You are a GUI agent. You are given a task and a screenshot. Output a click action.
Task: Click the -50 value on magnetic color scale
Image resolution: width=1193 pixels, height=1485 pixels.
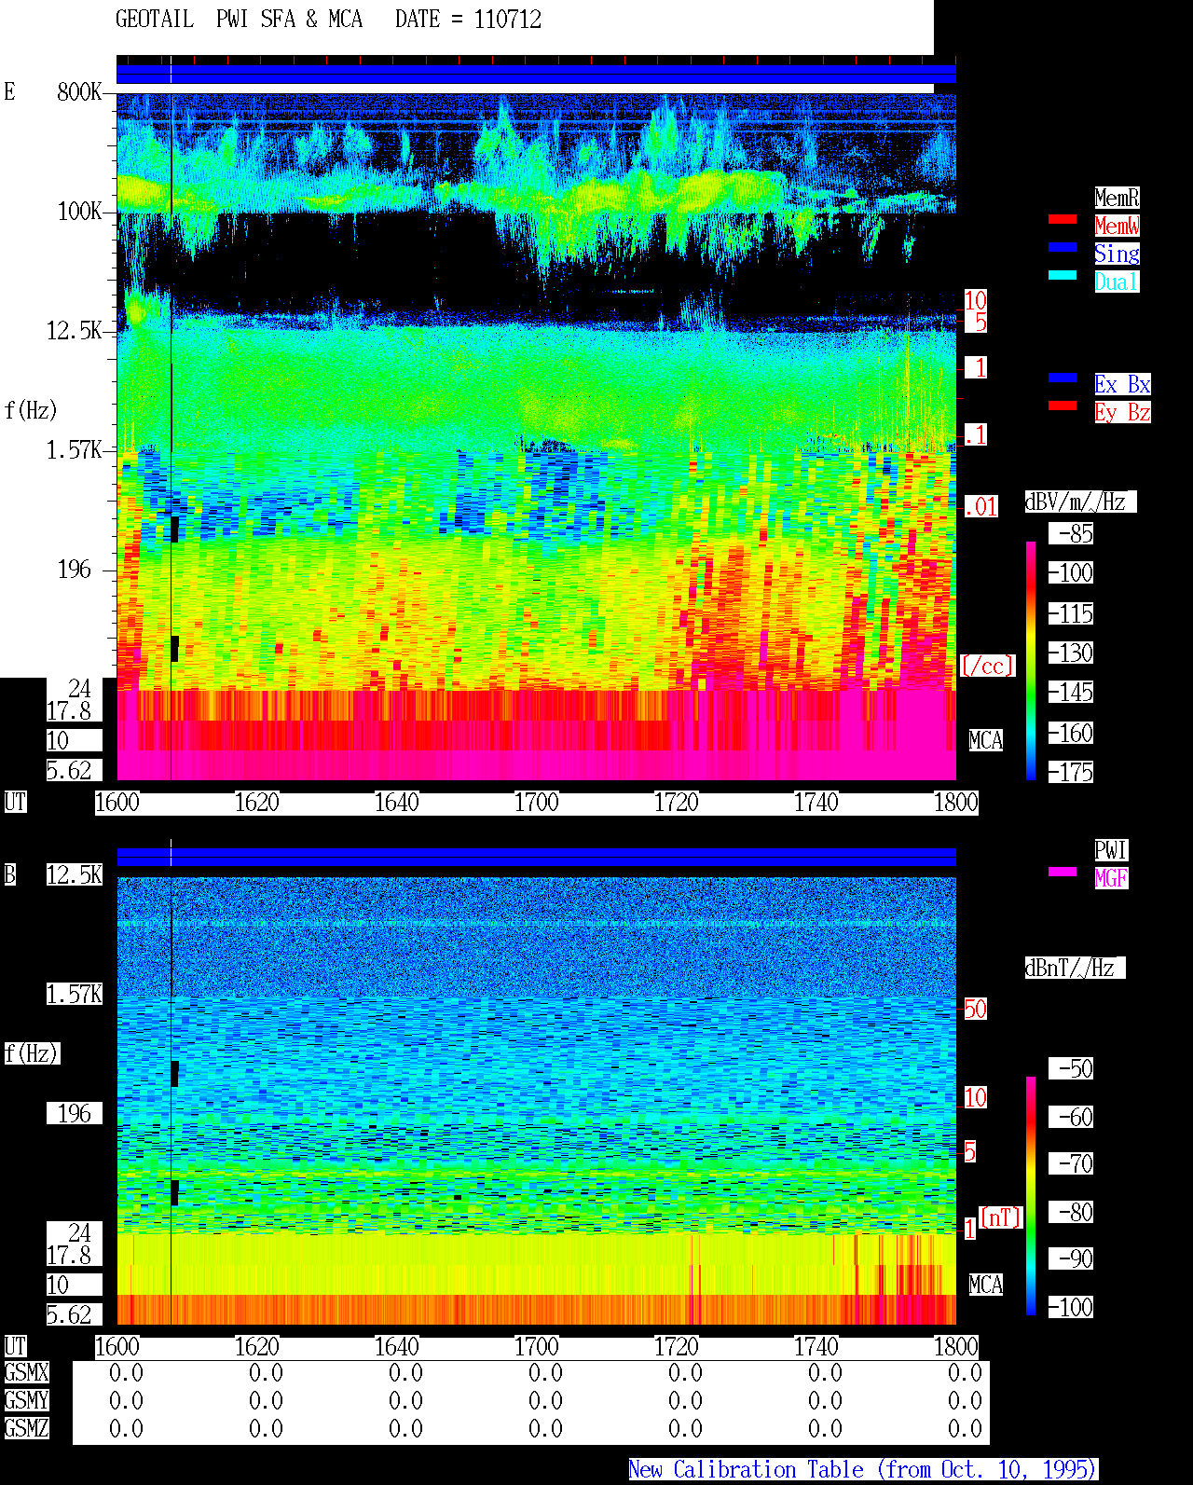click(1071, 1068)
